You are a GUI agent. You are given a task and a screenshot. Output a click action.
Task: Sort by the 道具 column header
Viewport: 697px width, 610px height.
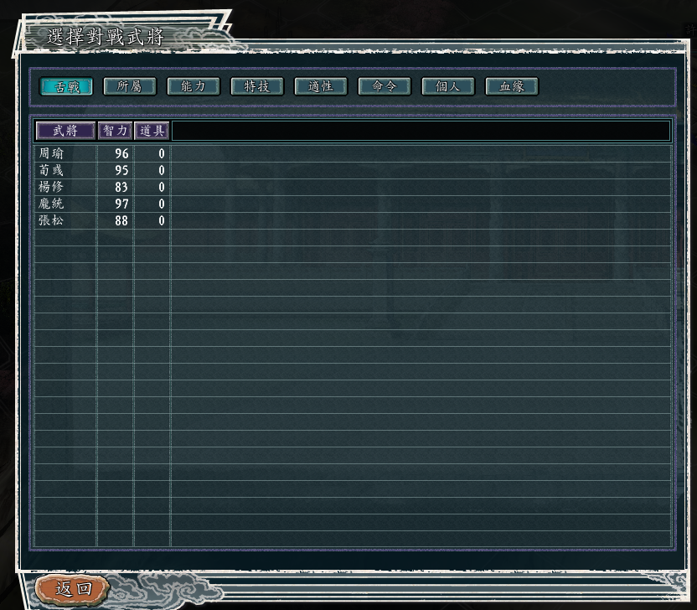[152, 131]
